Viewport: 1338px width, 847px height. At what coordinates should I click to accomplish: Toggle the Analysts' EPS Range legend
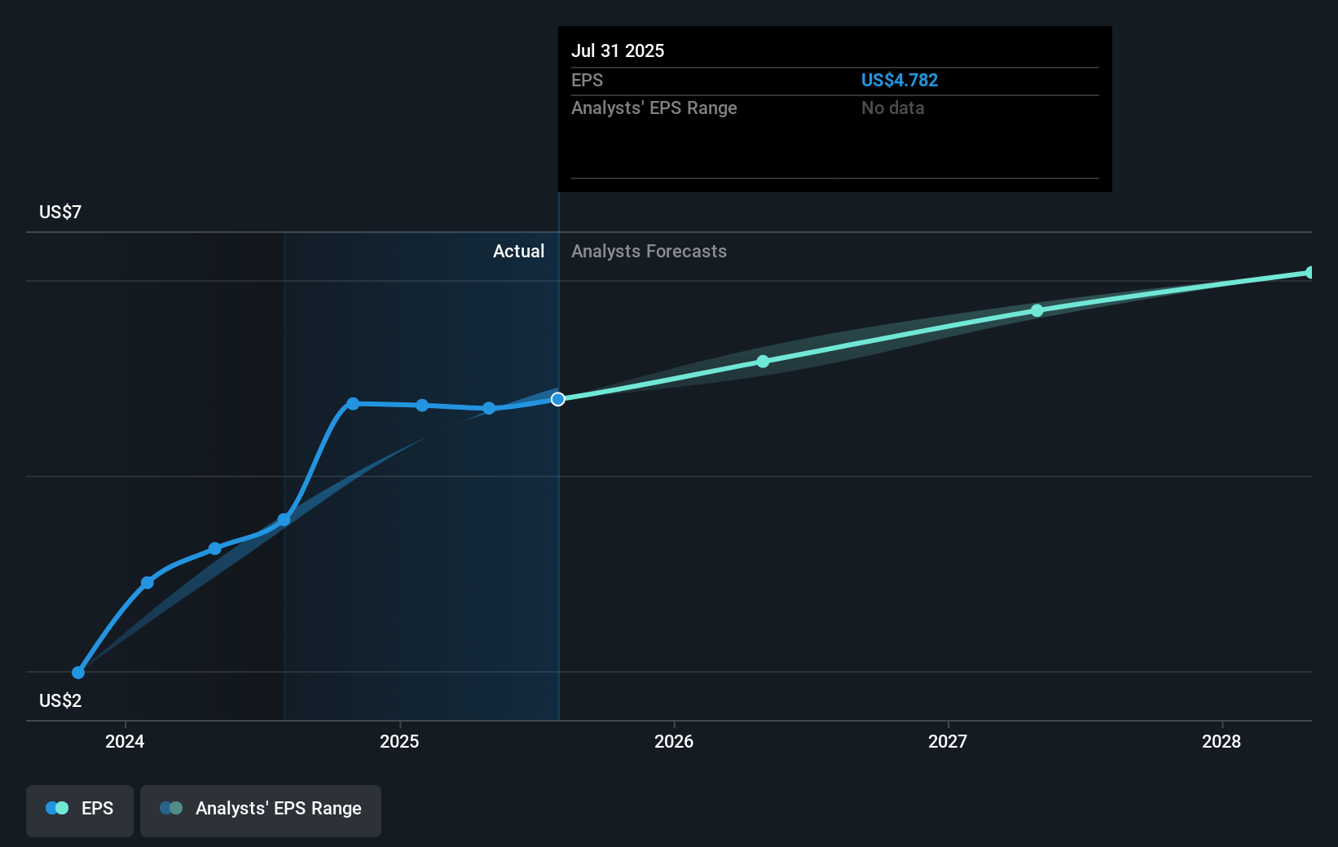tap(261, 810)
